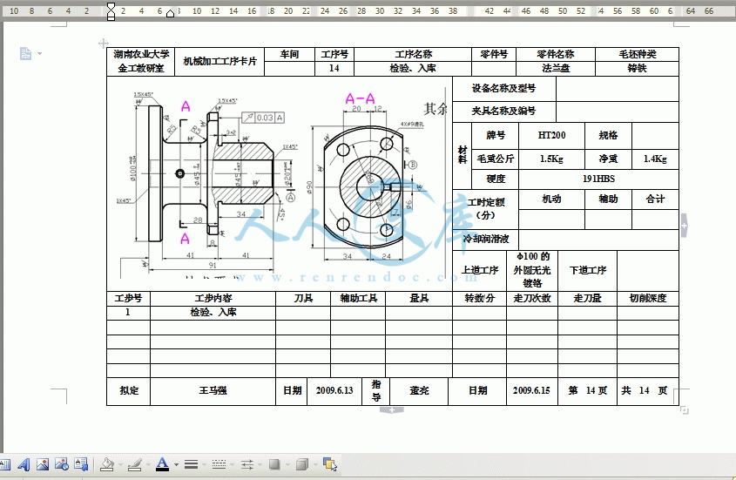This screenshot has width=736, height=480.
Task: Expand arrow style dropdown arrow
Action: click(x=260, y=465)
